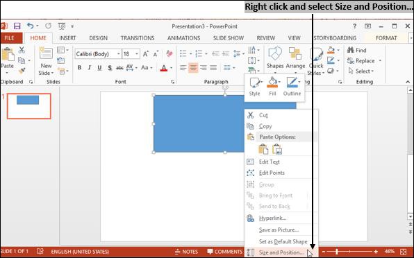This screenshot has width=414, height=258.
Task: Open the Arrange menu
Action: coord(295,60)
